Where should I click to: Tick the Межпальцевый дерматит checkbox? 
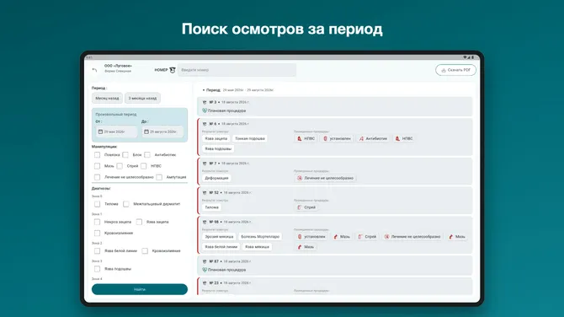coord(126,204)
